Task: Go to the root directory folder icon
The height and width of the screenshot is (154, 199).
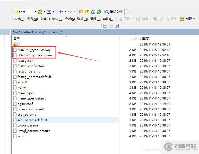Action: (87, 12)
